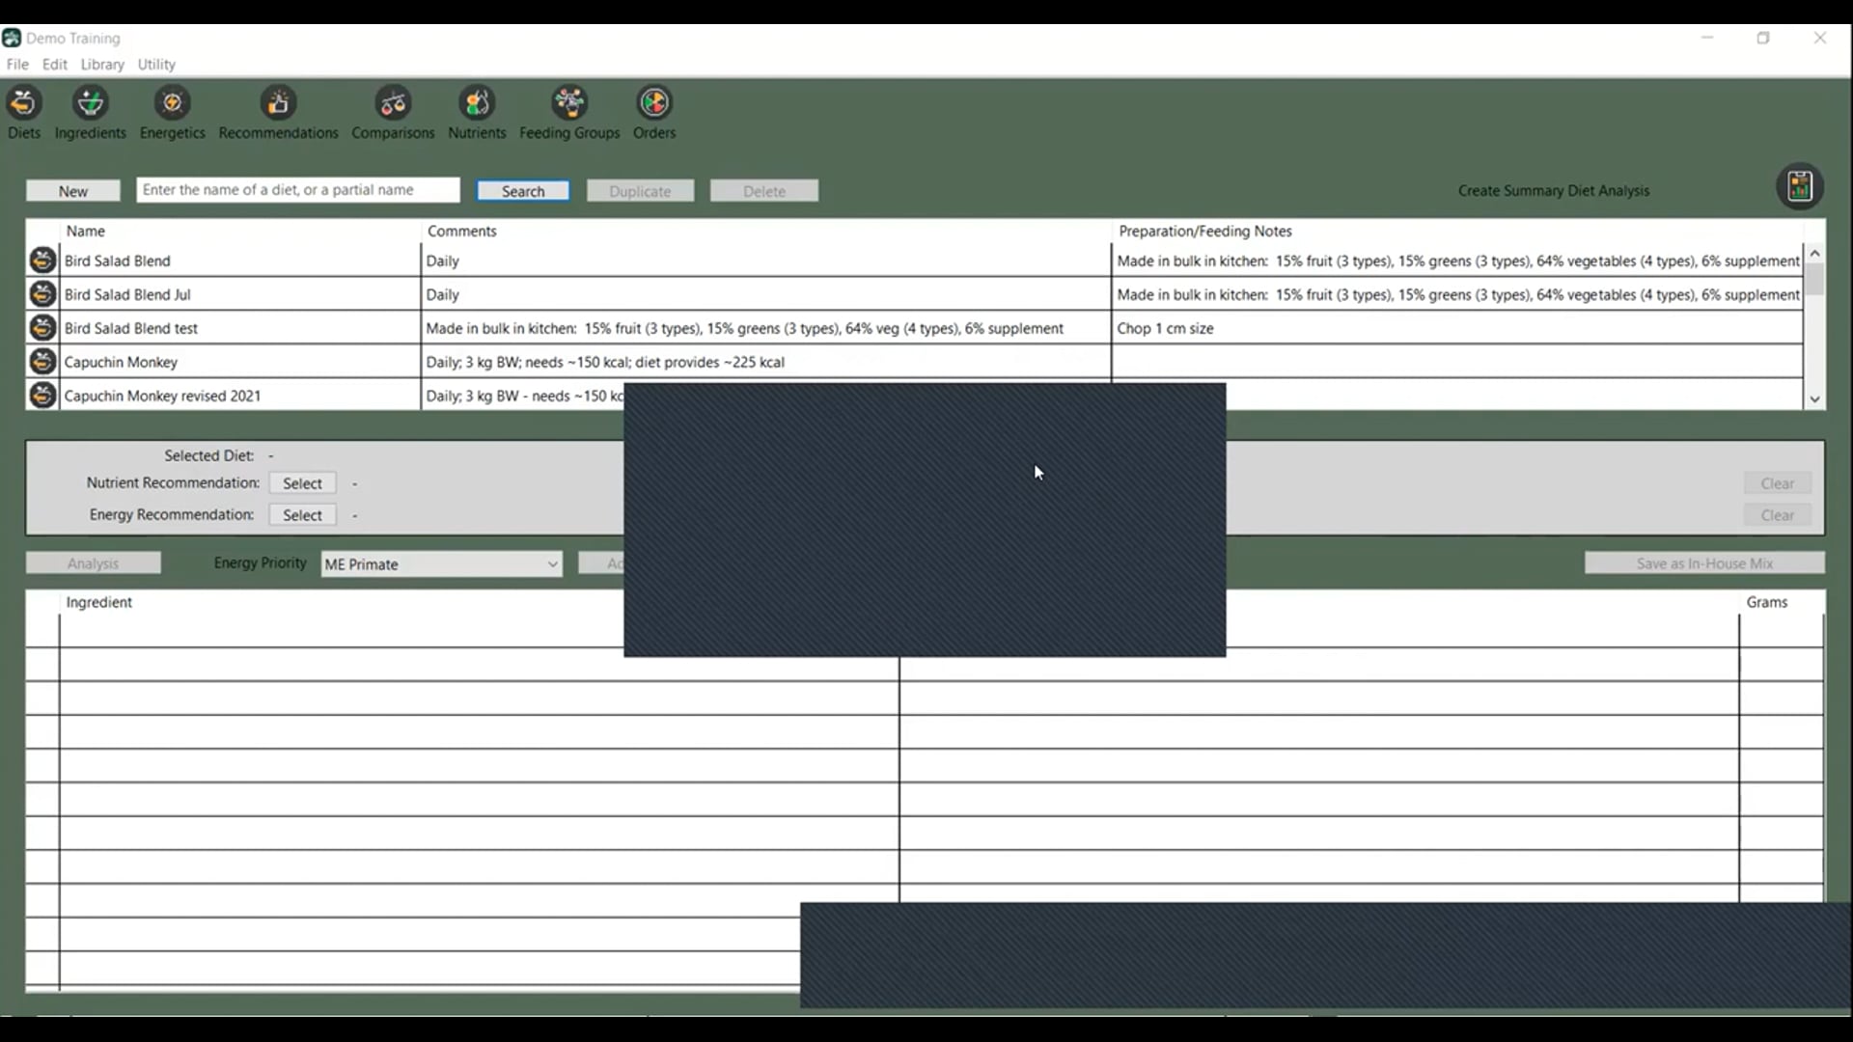Click the diet name search field

297,190
